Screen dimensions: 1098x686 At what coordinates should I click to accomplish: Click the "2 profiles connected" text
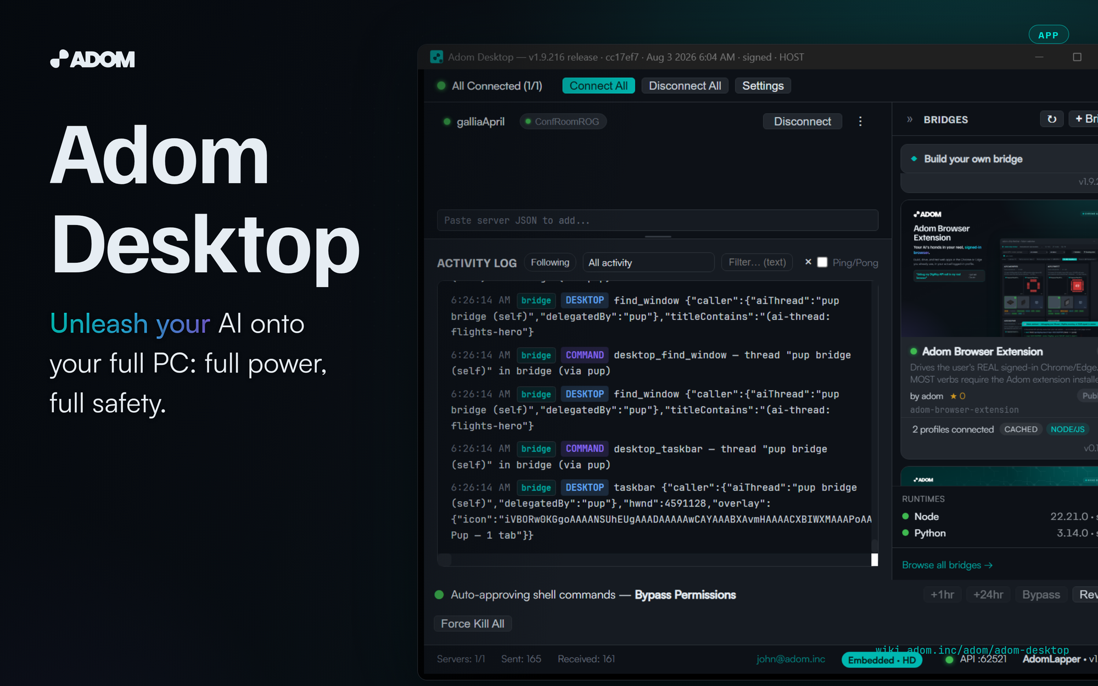click(953, 429)
